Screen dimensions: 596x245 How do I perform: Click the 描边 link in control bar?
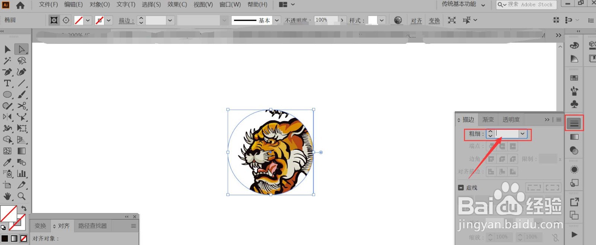(x=126, y=20)
